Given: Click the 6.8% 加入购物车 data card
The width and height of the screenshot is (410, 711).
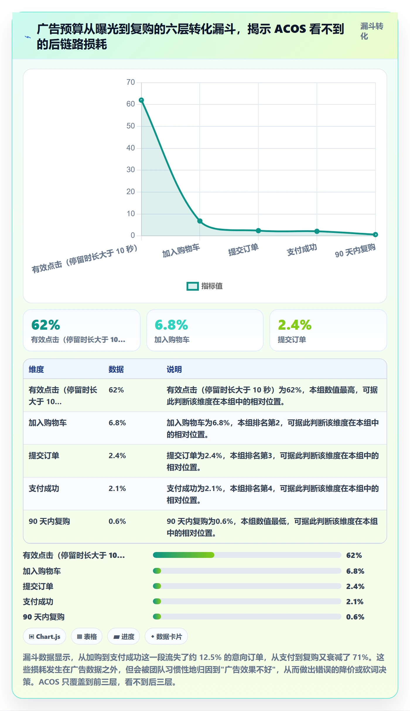Looking at the screenshot, I should click(x=205, y=330).
